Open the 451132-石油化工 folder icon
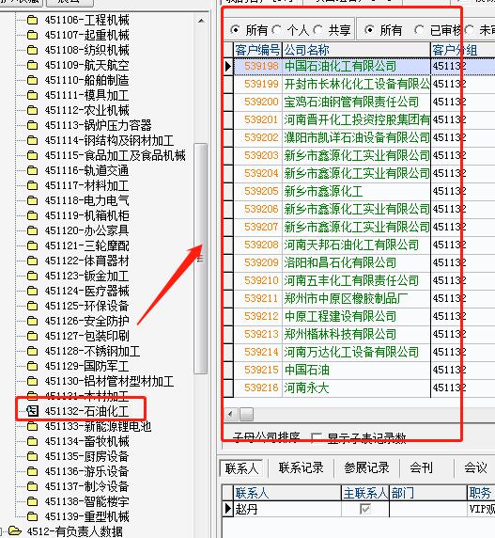This screenshot has width=495, height=538. tap(33, 411)
